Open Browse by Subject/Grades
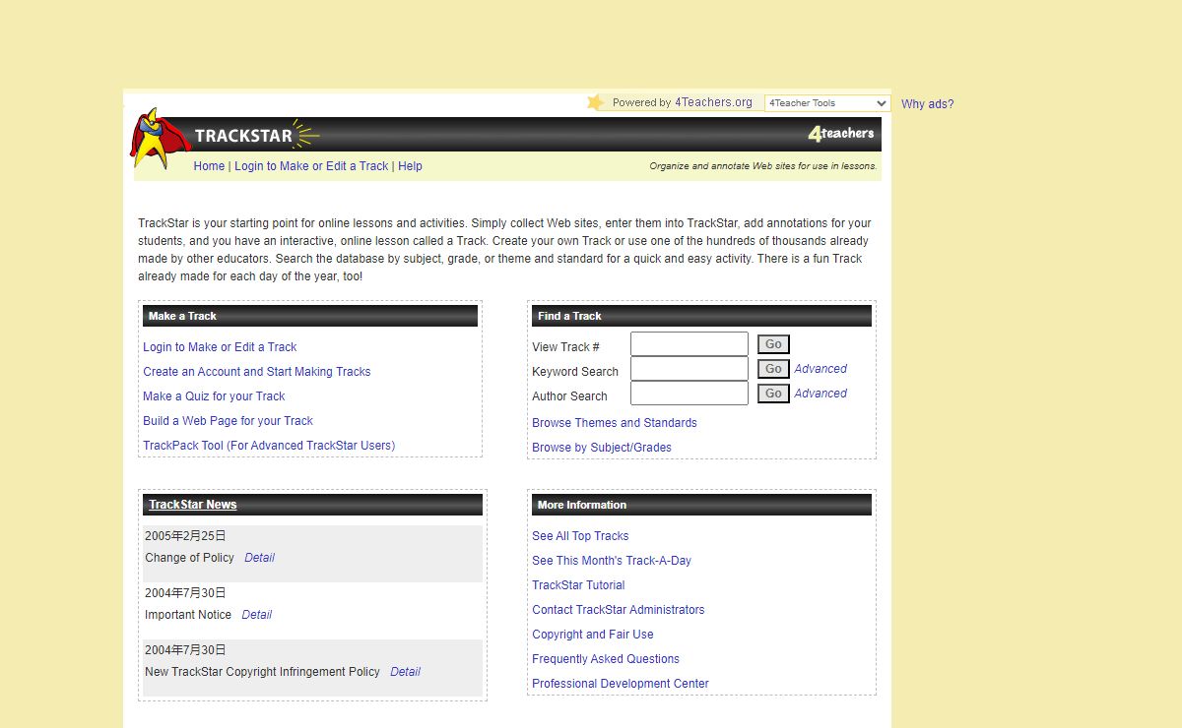 (602, 448)
